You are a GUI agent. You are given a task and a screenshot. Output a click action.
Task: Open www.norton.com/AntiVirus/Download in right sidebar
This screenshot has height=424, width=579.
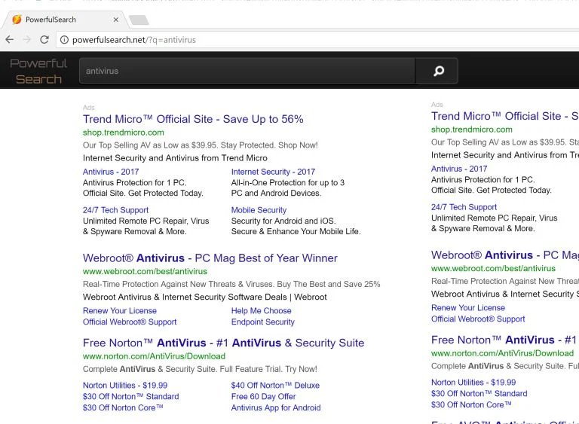tap(503, 353)
